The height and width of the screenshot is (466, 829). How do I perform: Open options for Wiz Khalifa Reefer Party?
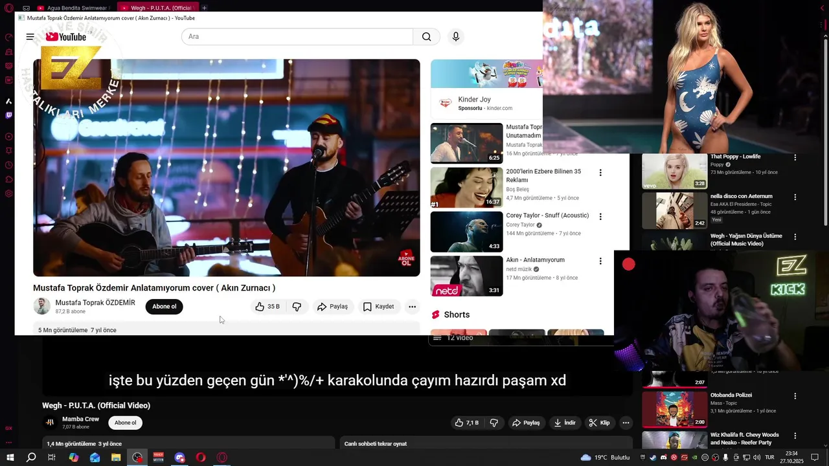click(x=795, y=436)
